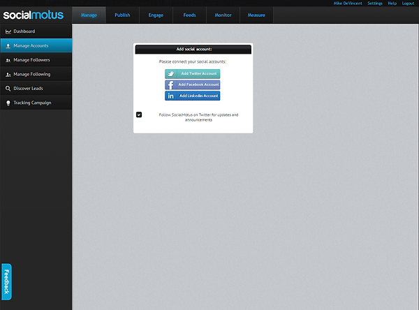Click 'Follow SocialMotus on Twitter' label text

pyautogui.click(x=198, y=117)
